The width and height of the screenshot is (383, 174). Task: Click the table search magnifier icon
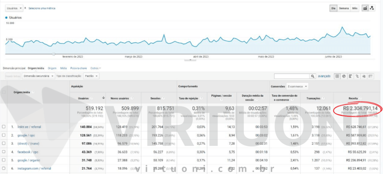tap(312, 76)
